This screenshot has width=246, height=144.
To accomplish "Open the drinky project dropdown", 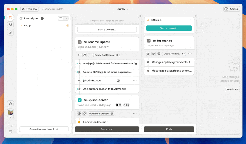I will pos(123,9).
